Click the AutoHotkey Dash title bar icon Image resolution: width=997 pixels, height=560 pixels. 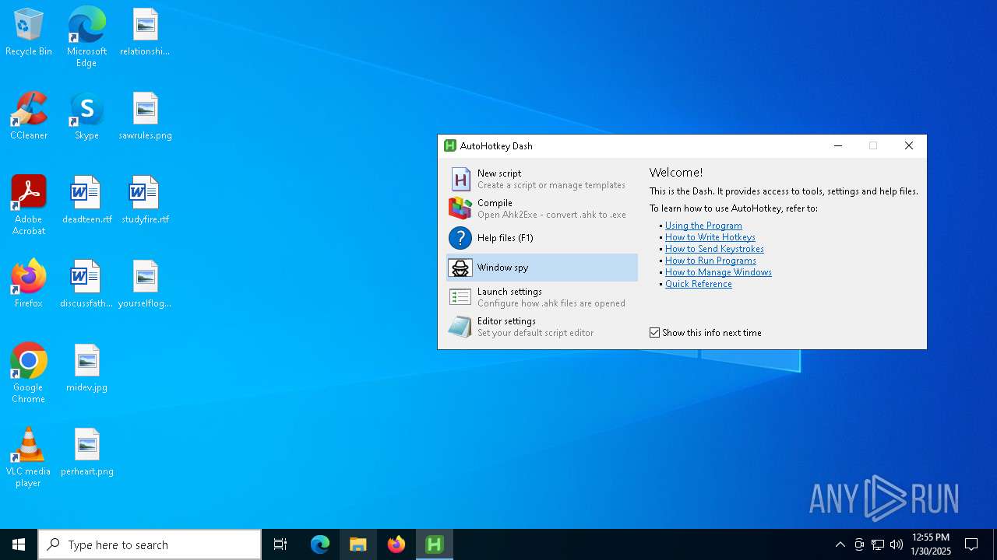click(x=449, y=145)
